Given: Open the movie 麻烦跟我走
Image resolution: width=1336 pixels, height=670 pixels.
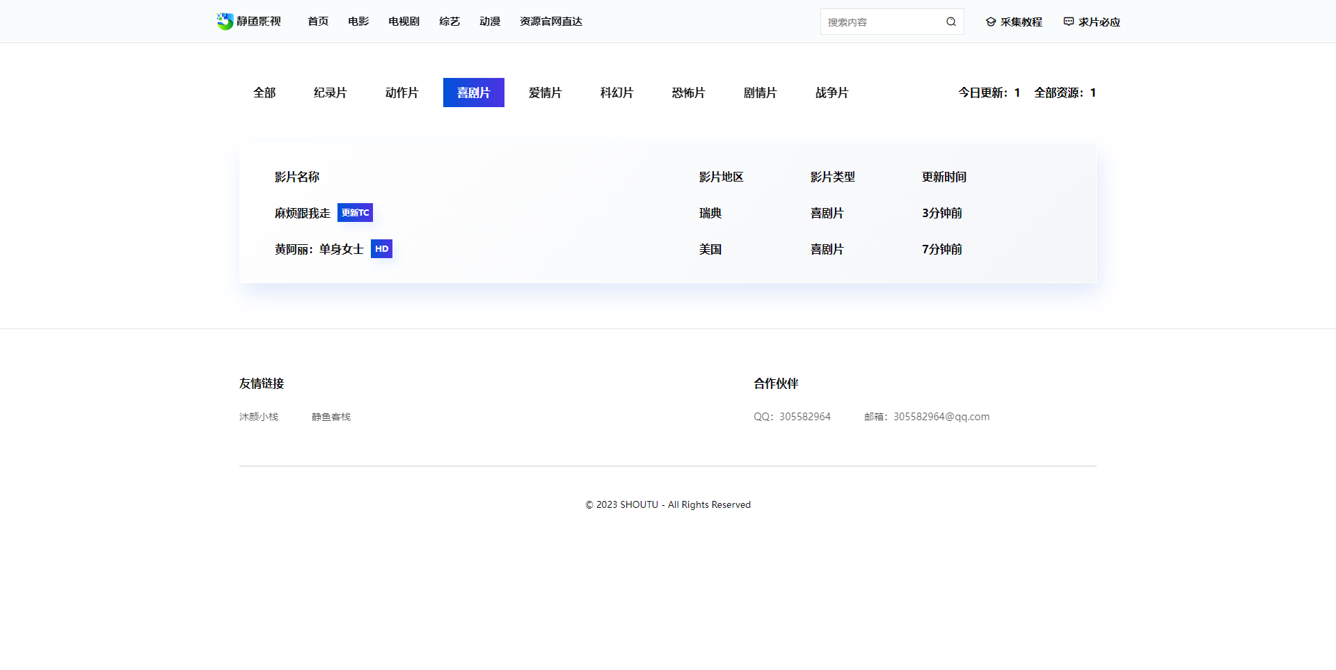Looking at the screenshot, I should [302, 213].
